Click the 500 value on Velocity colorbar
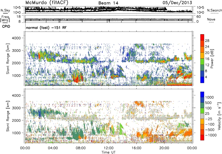The height and width of the screenshot is (154, 222). (x=208, y=103)
